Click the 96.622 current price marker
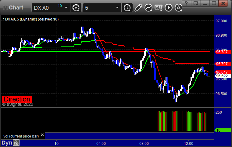This screenshot has width=232, height=147. [x=223, y=76]
